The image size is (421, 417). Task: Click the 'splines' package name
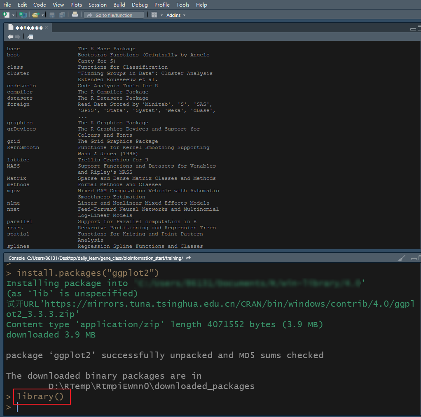(18, 246)
